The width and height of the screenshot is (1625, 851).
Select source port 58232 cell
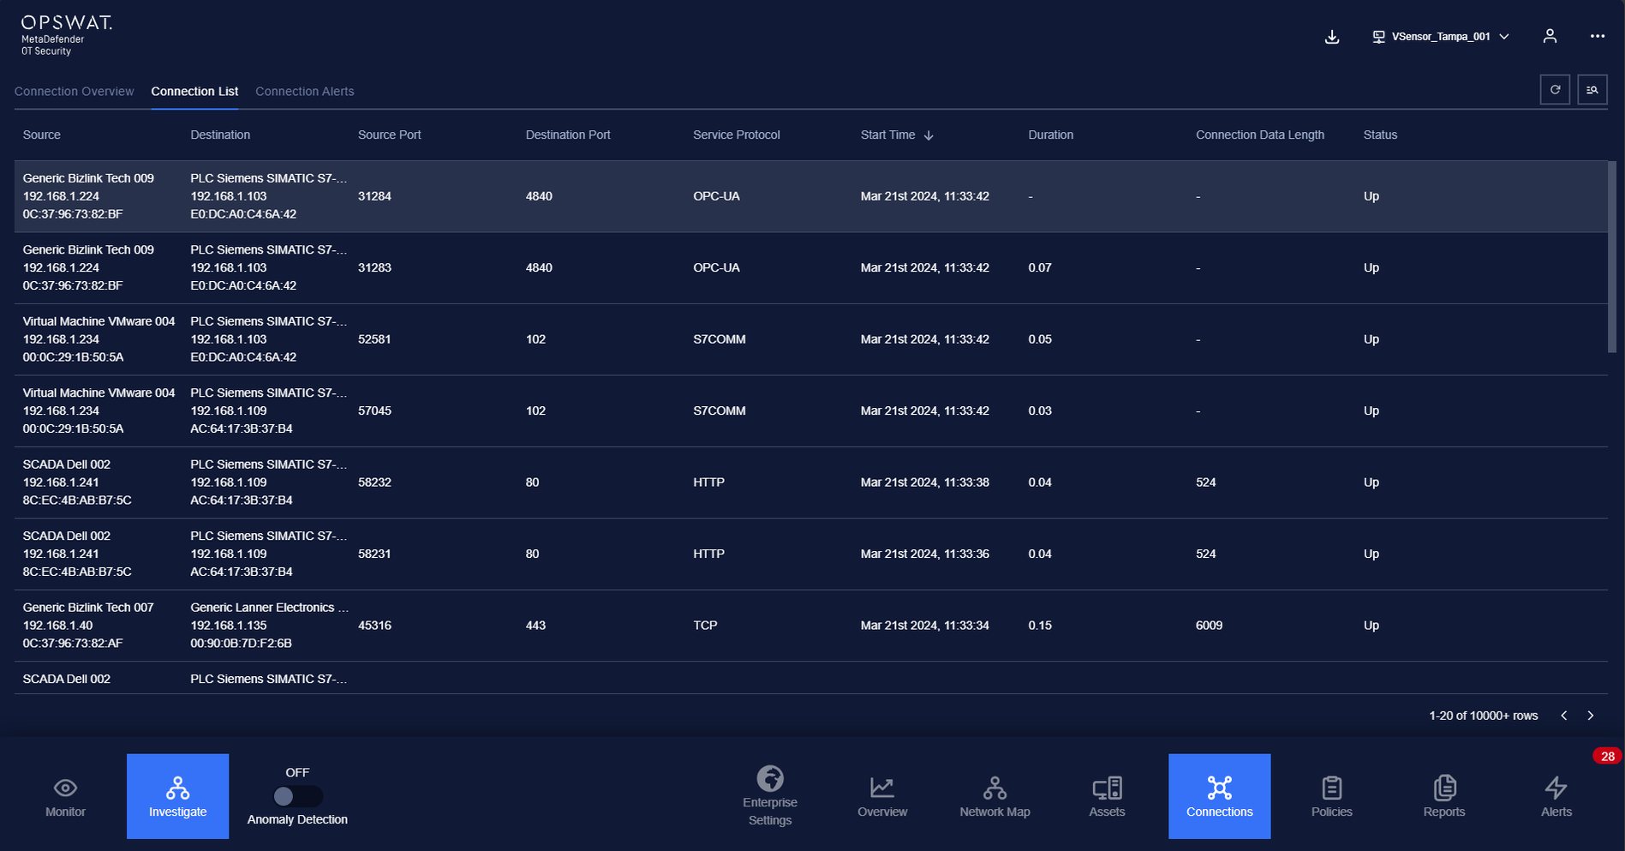(374, 482)
